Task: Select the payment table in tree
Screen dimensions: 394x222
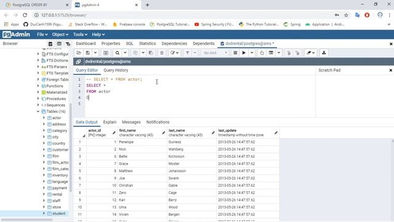Action: 60,188
